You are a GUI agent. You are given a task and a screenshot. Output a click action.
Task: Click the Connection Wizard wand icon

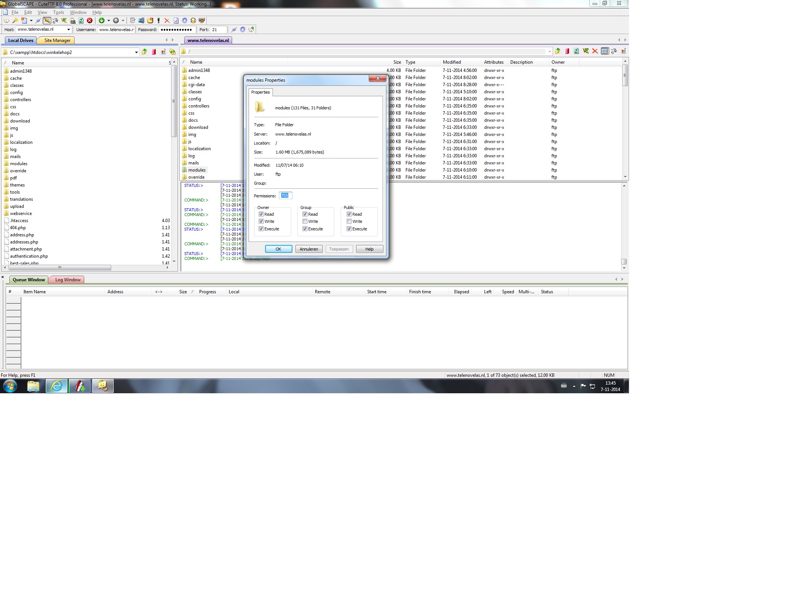point(15,21)
